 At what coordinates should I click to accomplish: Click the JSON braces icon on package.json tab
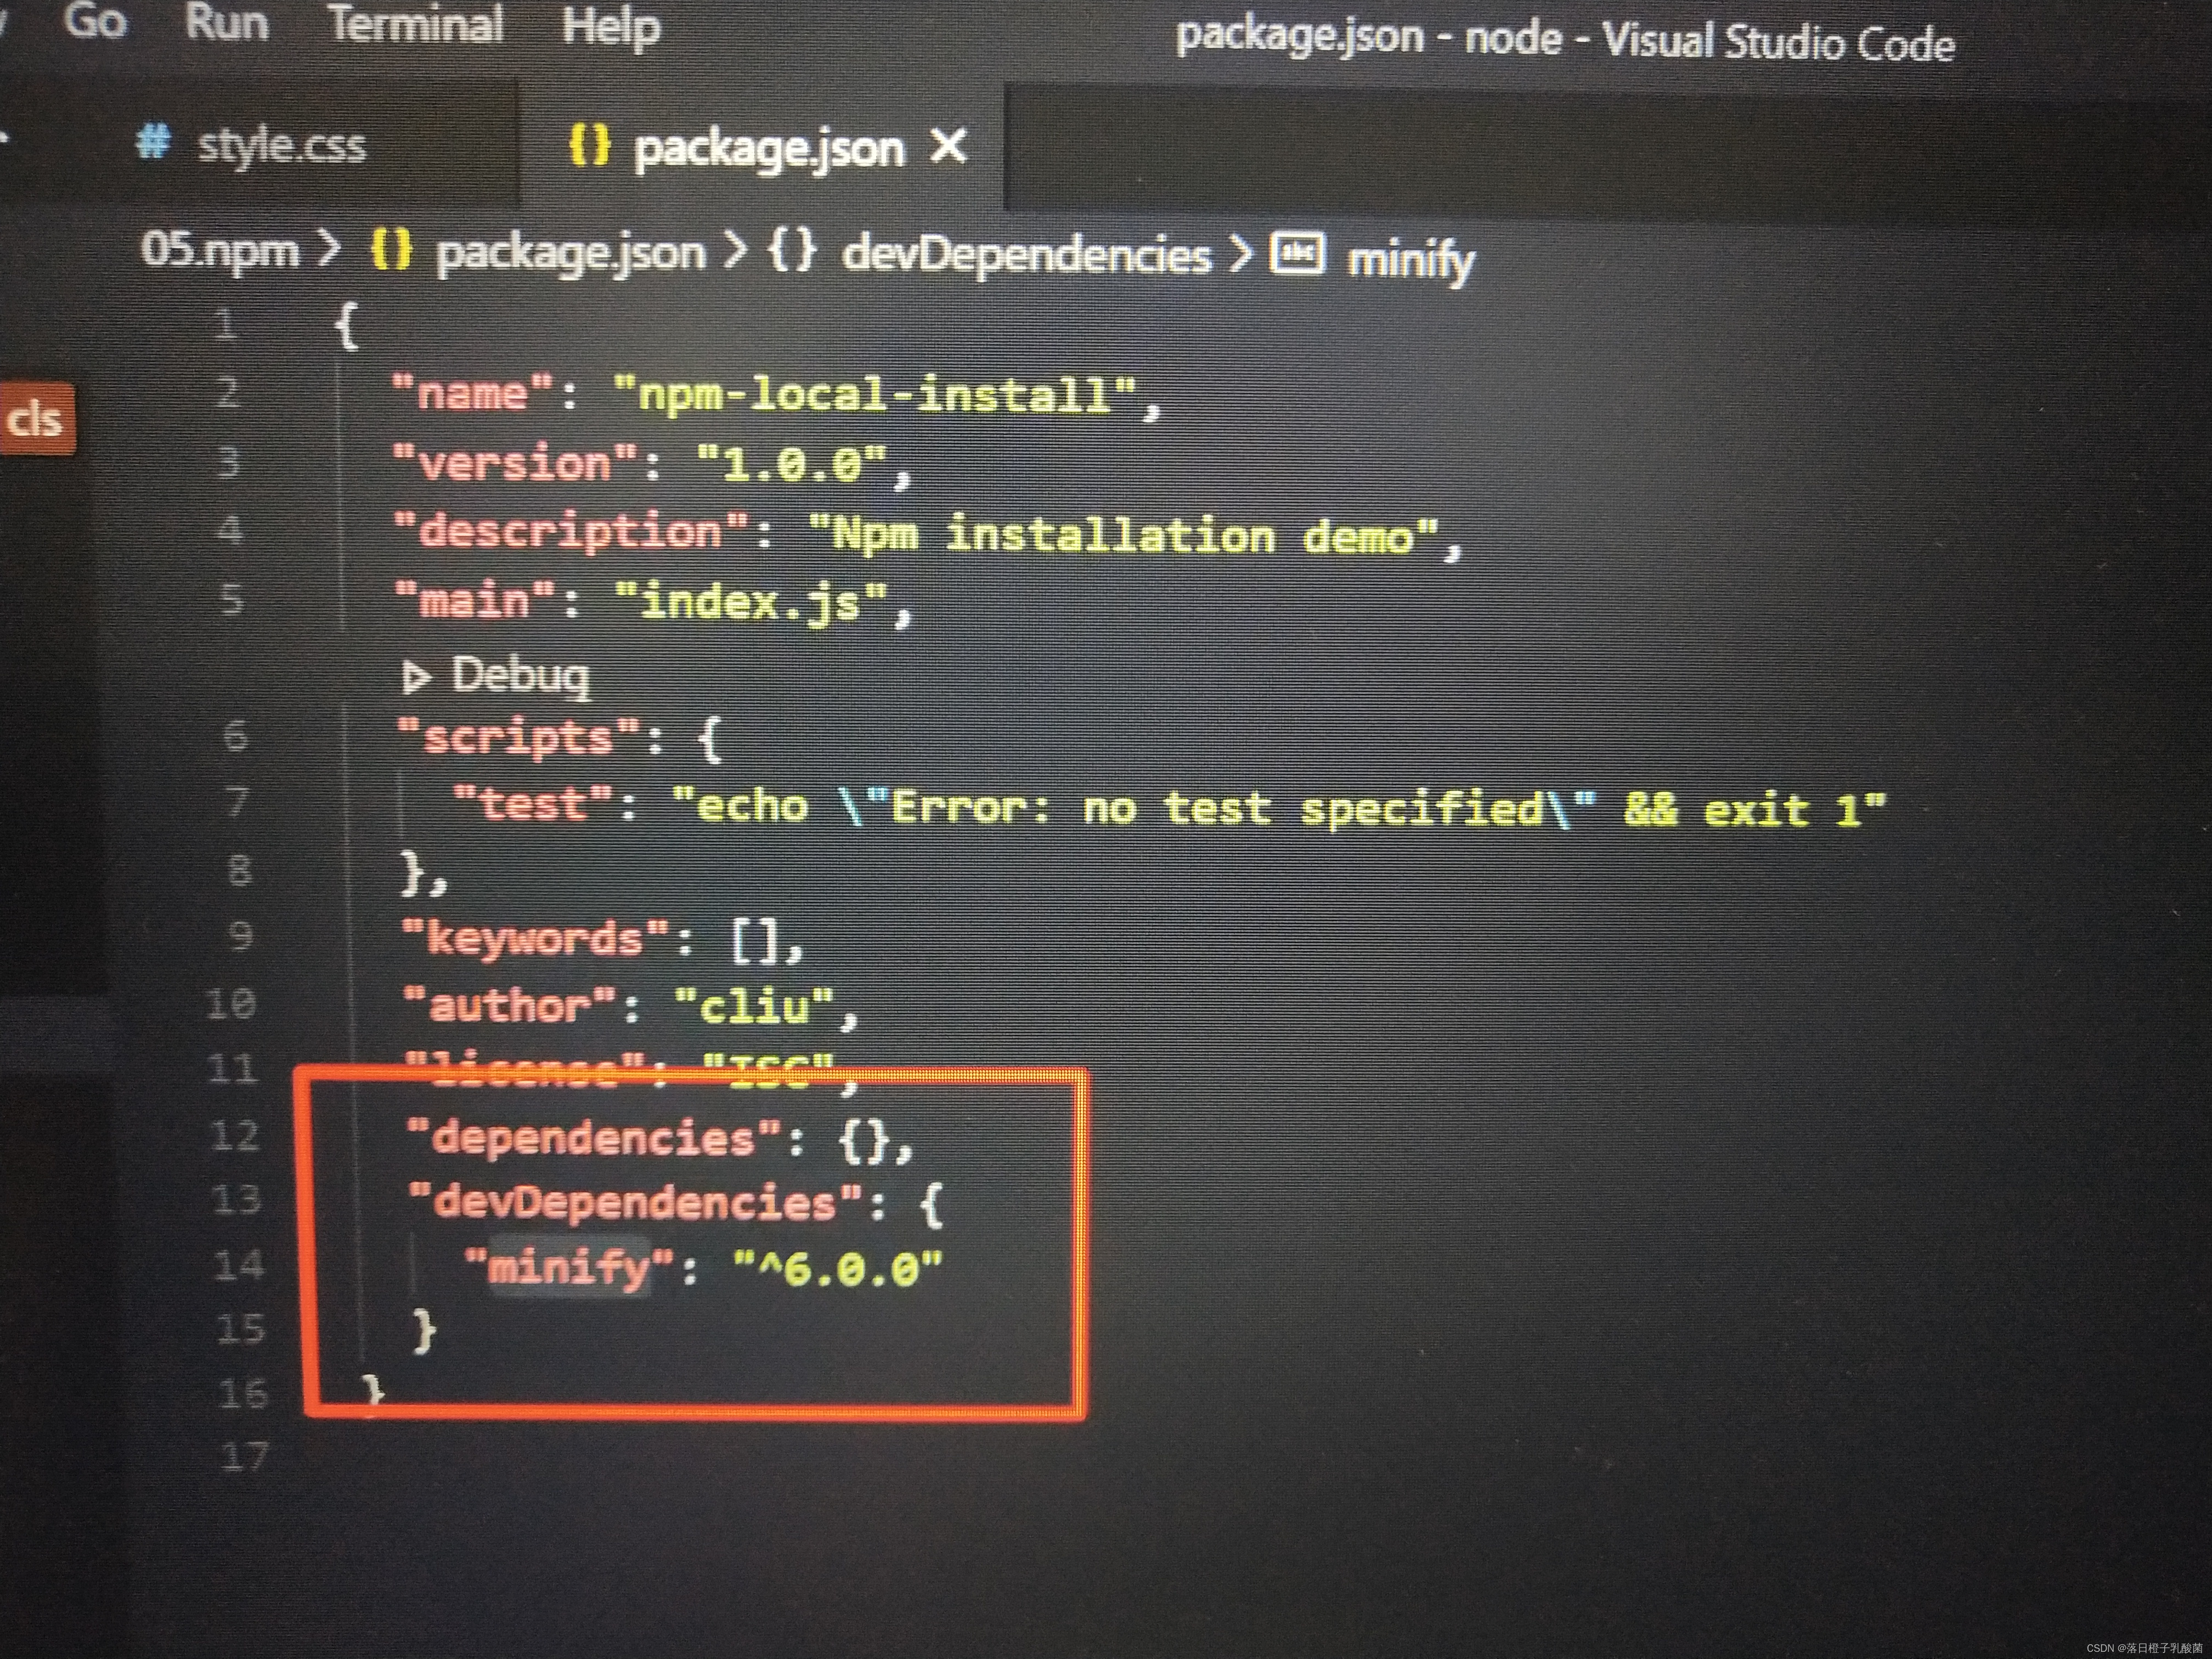589,145
